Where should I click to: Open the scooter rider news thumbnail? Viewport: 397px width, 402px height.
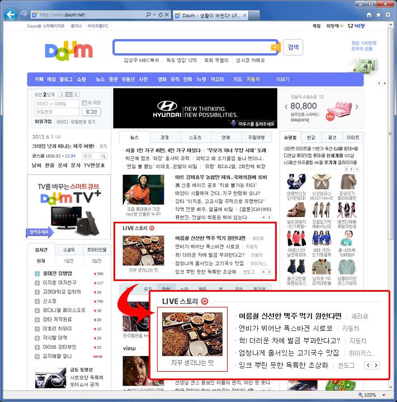[143, 190]
